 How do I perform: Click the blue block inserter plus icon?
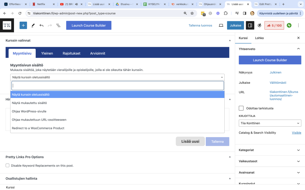point(23,26)
